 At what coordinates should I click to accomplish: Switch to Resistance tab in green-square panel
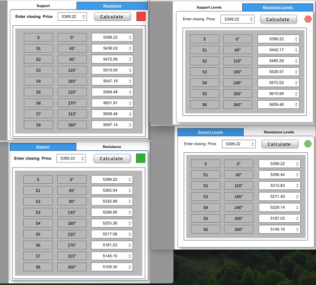112,147
